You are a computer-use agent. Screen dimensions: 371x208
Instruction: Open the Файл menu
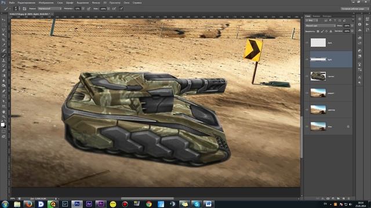pyautogui.click(x=12, y=2)
